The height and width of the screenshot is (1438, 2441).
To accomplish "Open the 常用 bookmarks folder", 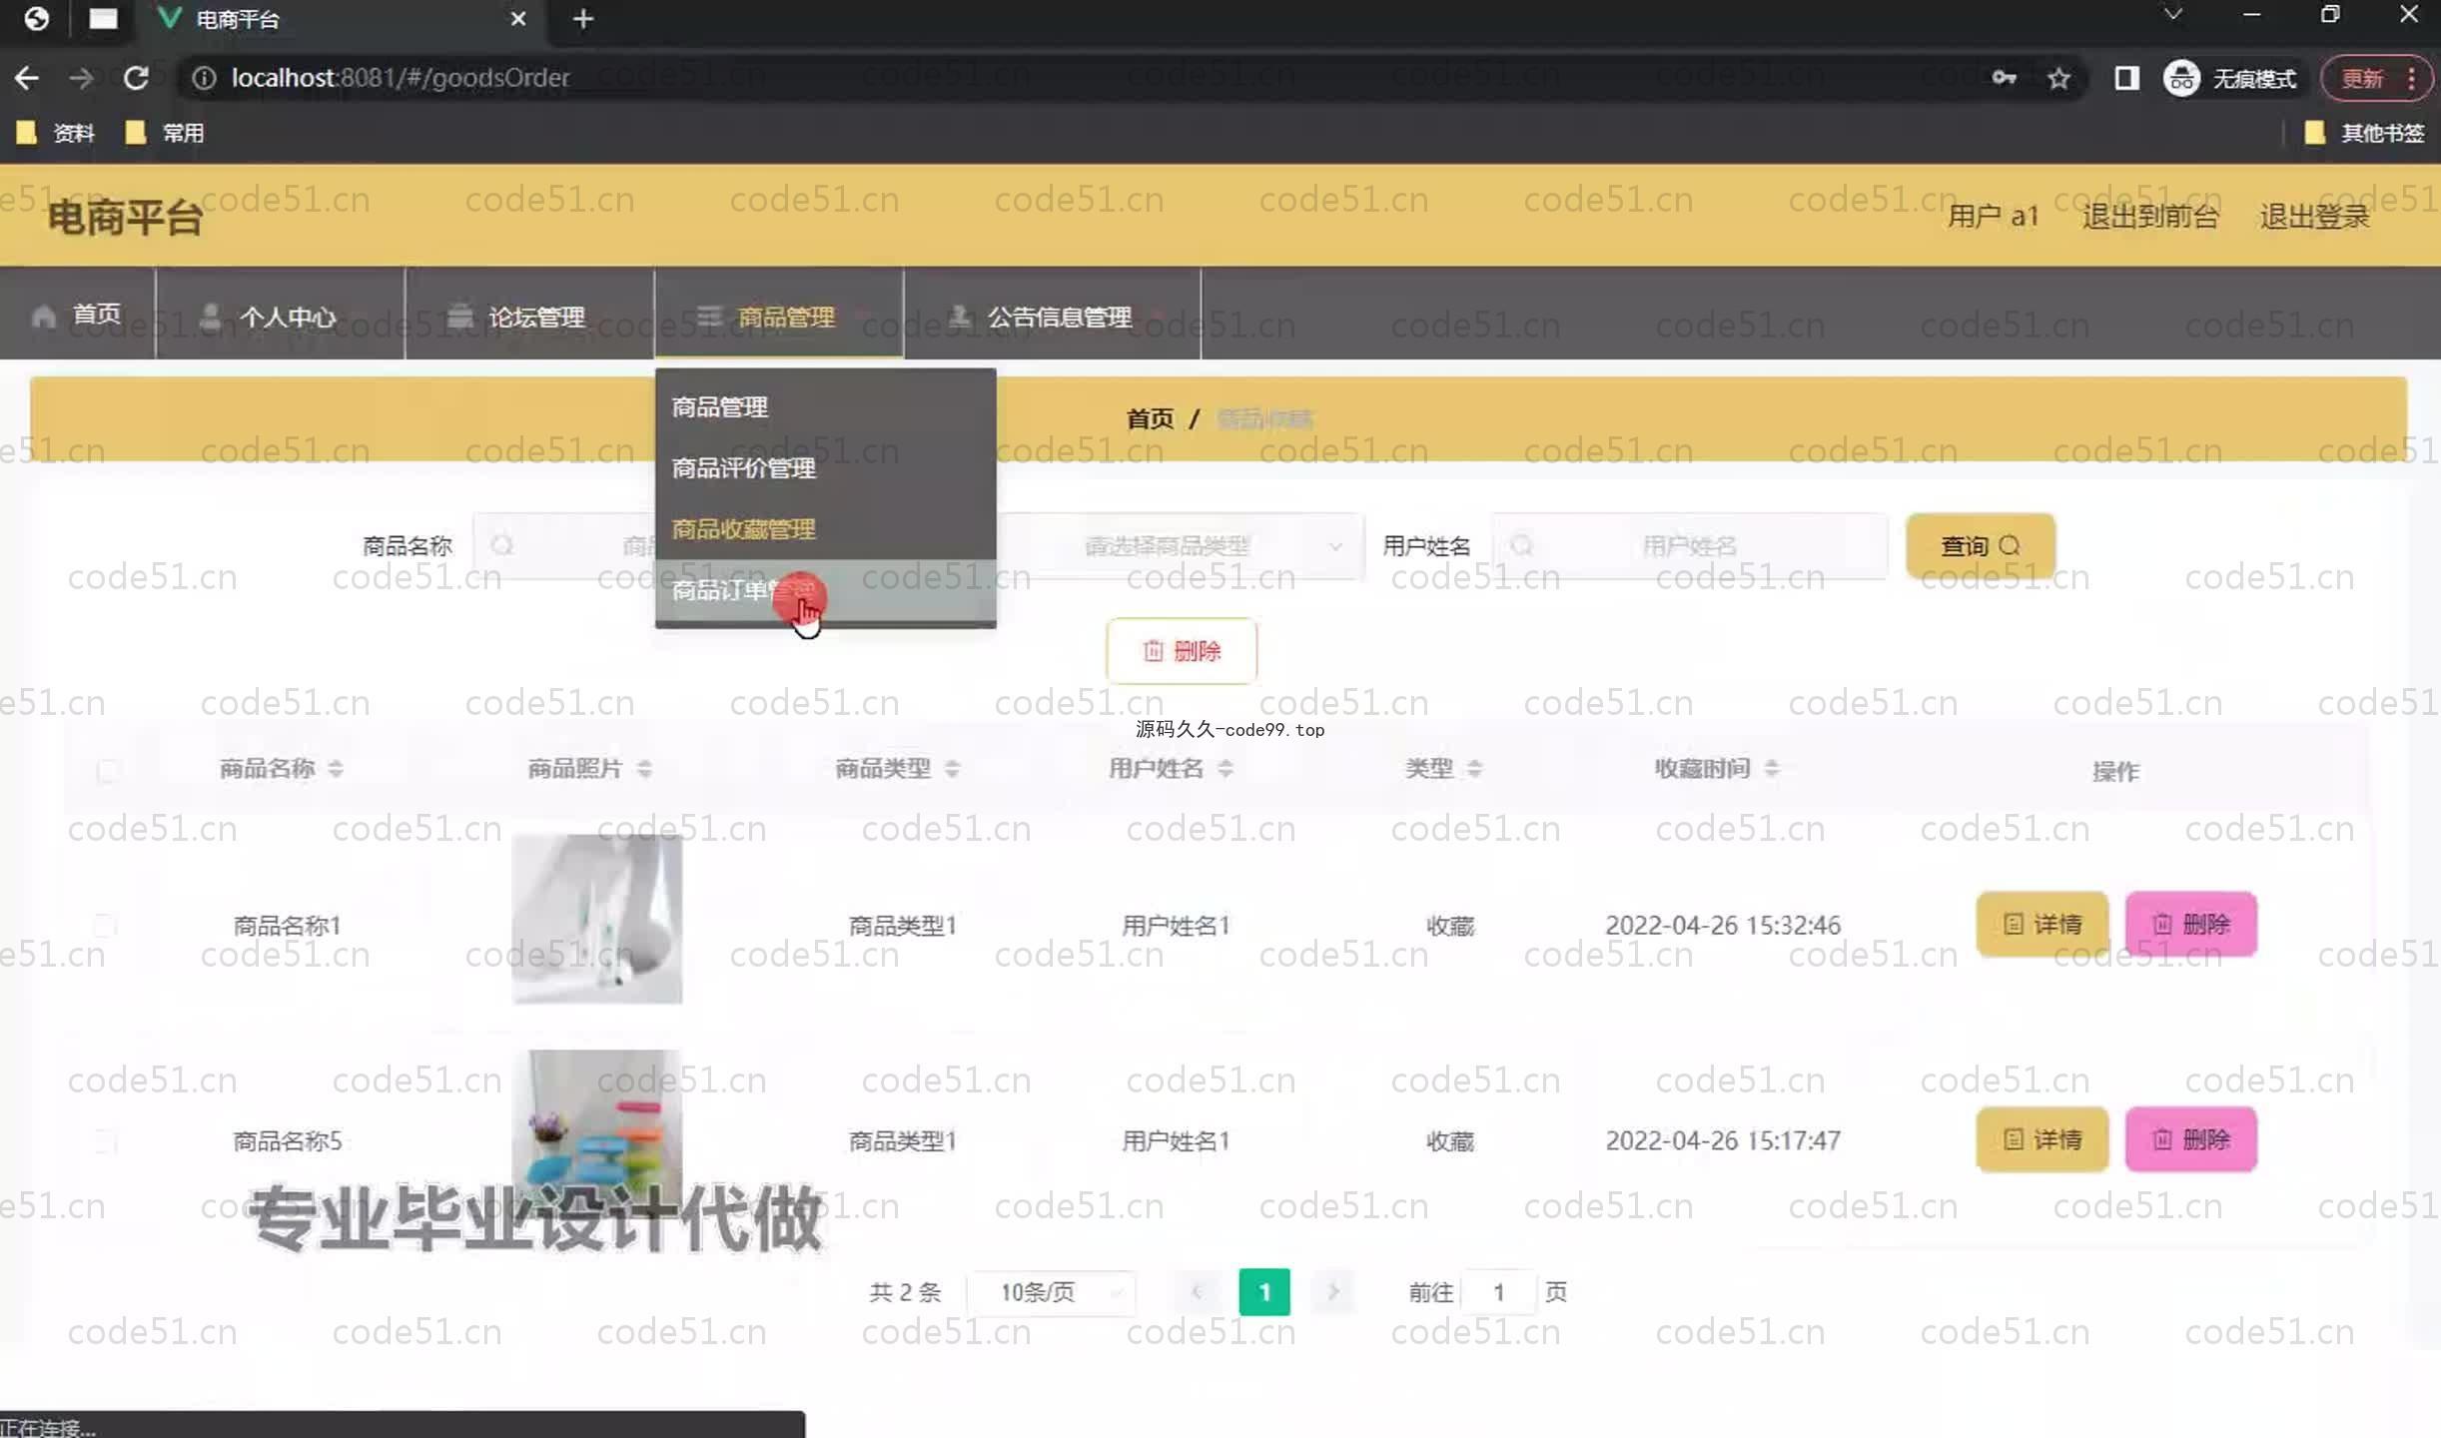I will [x=165, y=133].
